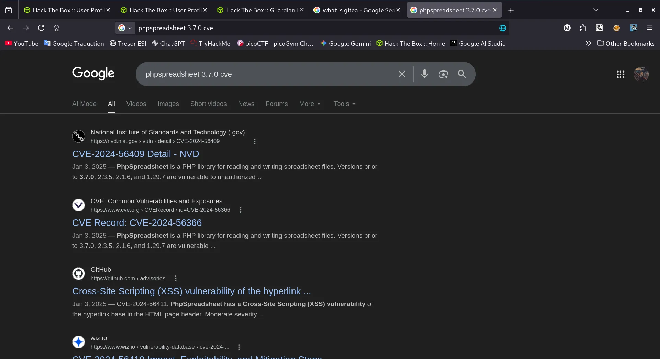Show more bookmarks overflow chevron
The image size is (660, 359).
click(588, 43)
